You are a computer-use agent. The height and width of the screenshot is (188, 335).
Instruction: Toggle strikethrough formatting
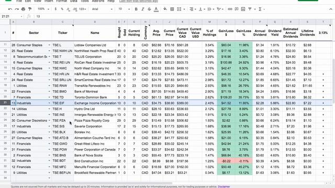[x=149, y=9]
